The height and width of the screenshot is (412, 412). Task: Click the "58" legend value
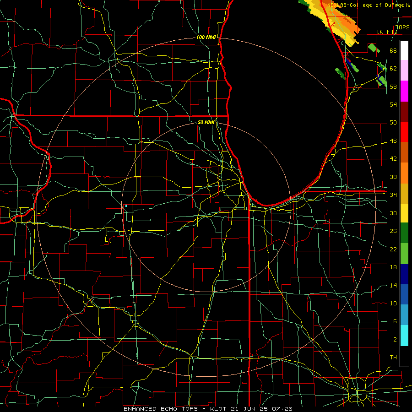point(393,87)
